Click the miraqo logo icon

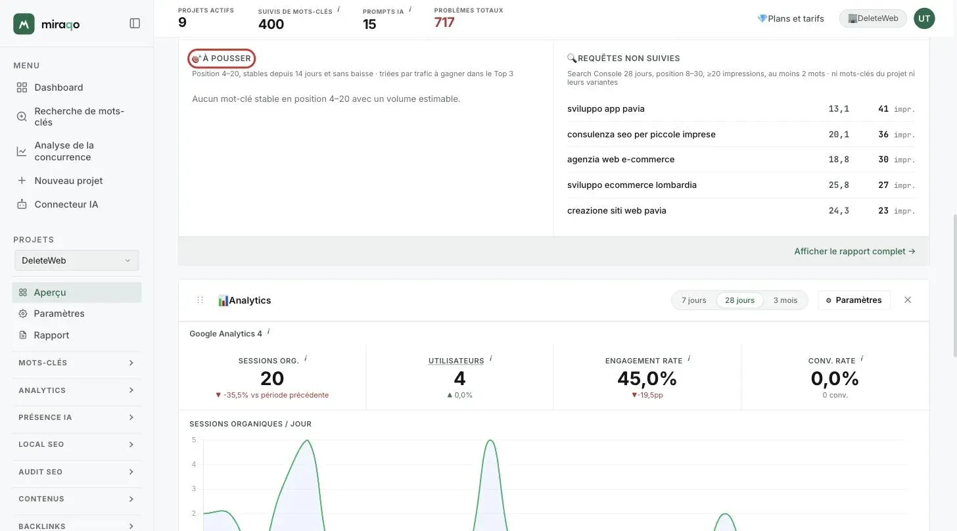click(24, 24)
